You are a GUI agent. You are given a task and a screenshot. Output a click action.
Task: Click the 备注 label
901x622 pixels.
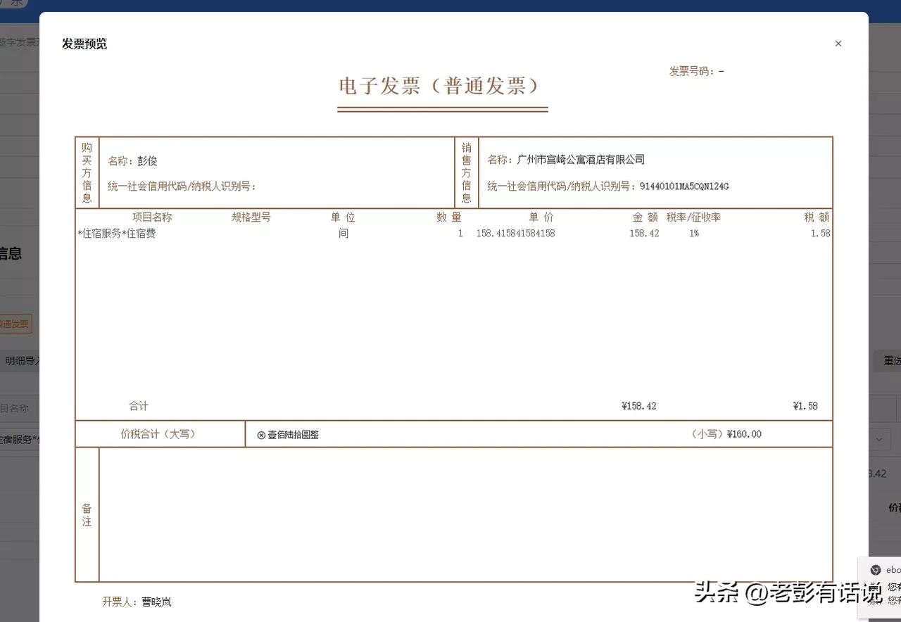pos(87,515)
